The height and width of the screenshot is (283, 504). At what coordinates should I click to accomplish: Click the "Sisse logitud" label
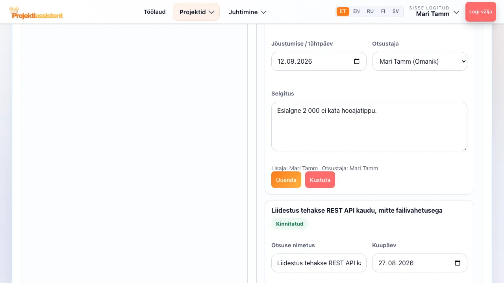click(x=429, y=8)
